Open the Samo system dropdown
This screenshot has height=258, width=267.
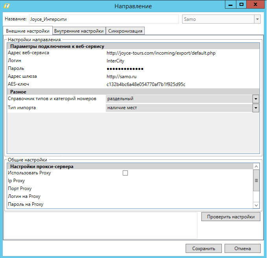[x=257, y=19]
